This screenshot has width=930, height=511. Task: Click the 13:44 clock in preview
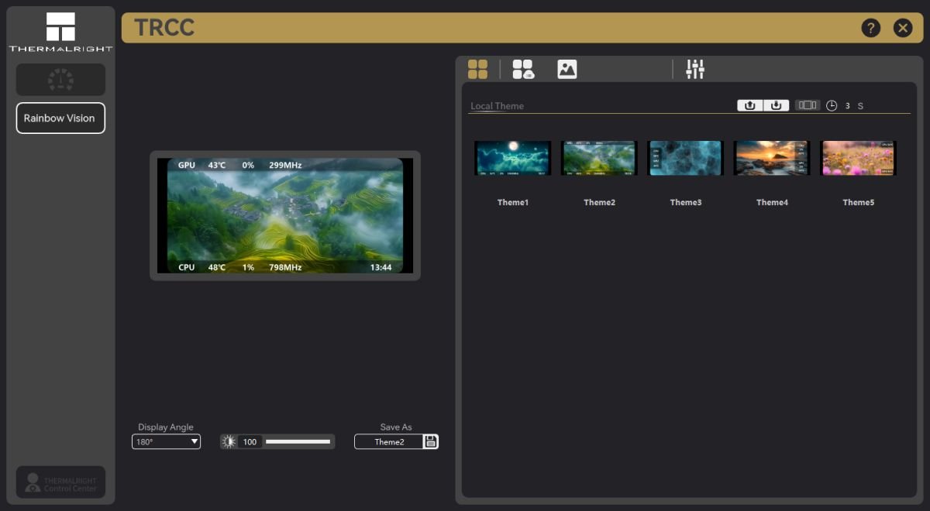[x=381, y=268]
